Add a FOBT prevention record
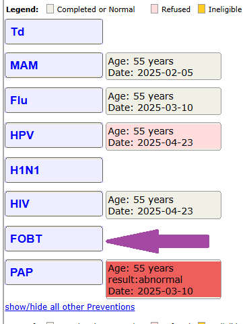The width and height of the screenshot is (247, 324). click(x=54, y=239)
